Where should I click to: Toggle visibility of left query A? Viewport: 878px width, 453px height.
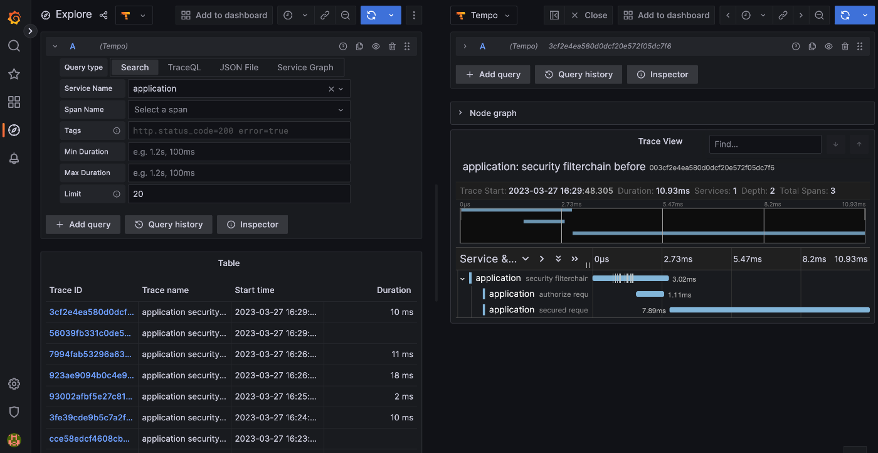(x=376, y=46)
